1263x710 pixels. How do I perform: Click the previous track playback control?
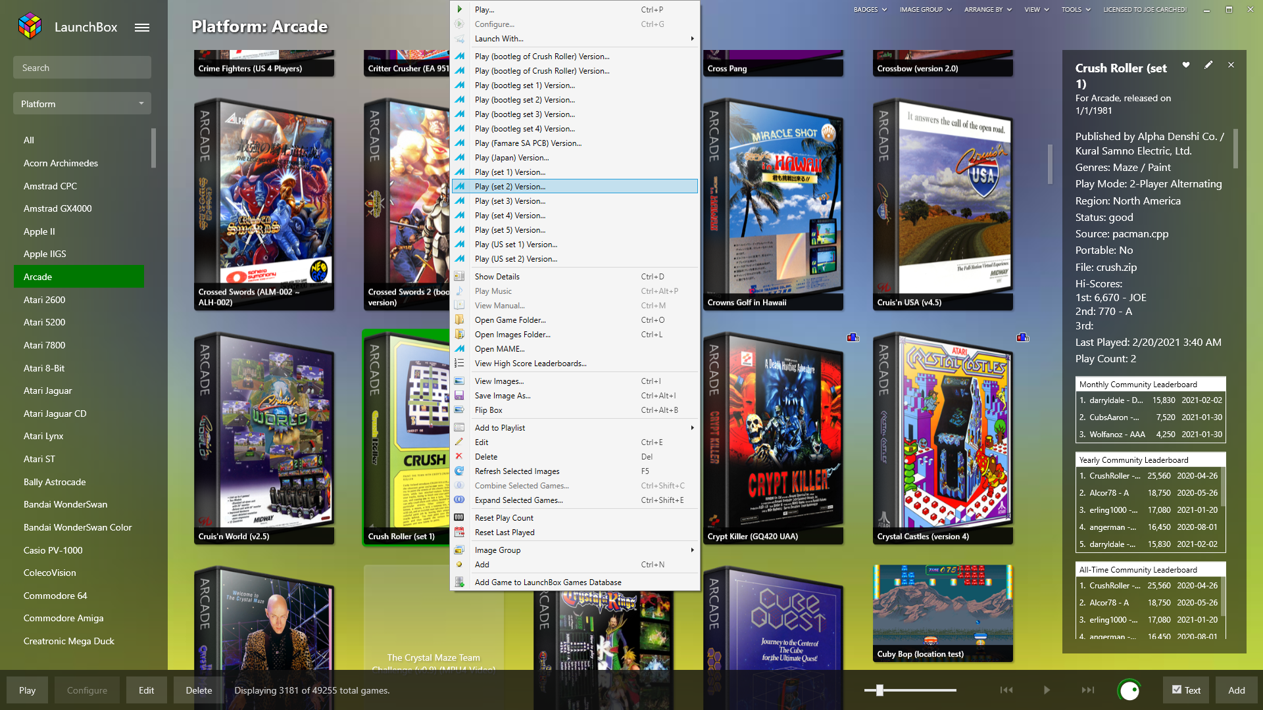click(1006, 690)
